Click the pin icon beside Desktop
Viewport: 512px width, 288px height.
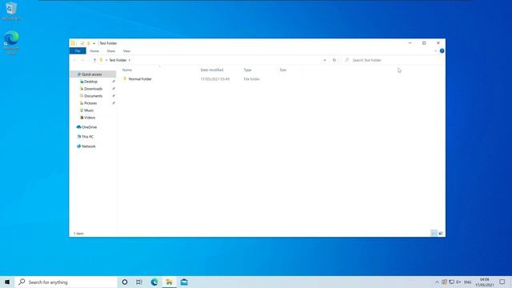point(114,82)
